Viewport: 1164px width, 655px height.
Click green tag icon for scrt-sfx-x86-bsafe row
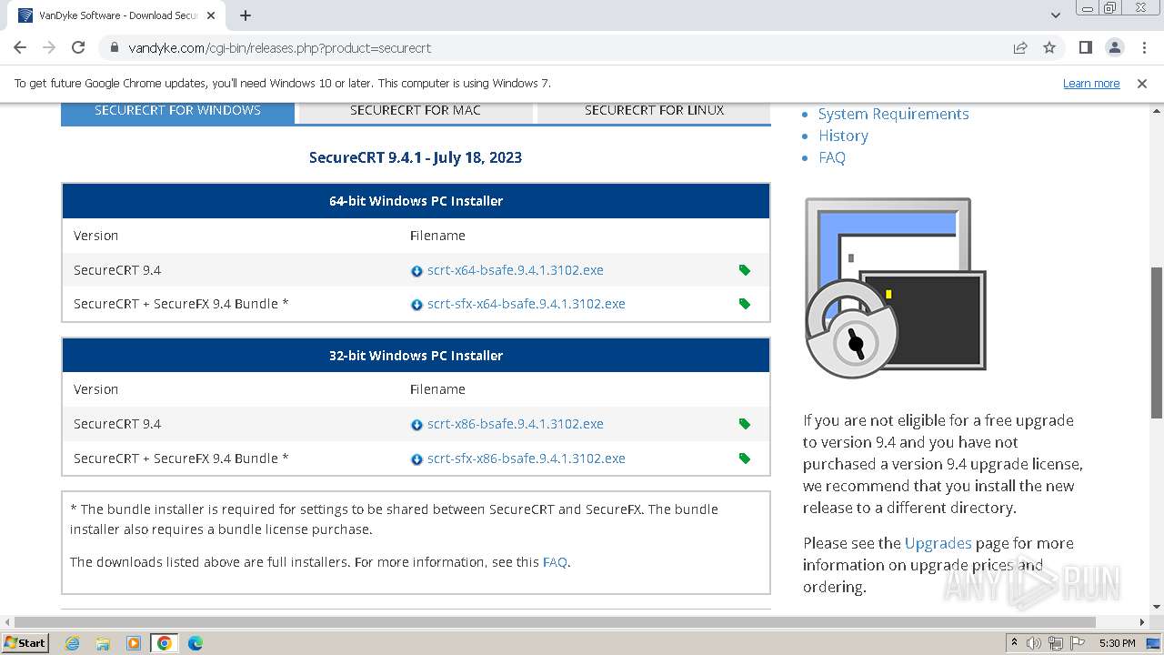(x=745, y=458)
